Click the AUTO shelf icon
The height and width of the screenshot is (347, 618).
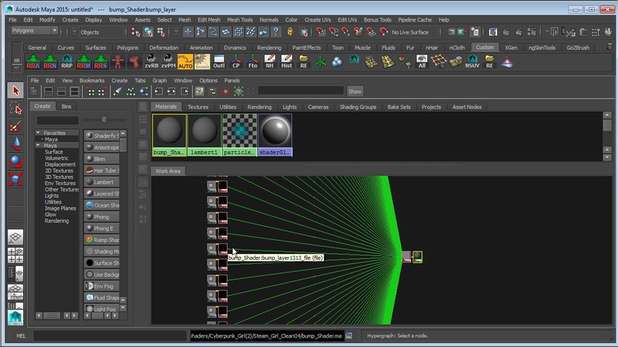185,62
